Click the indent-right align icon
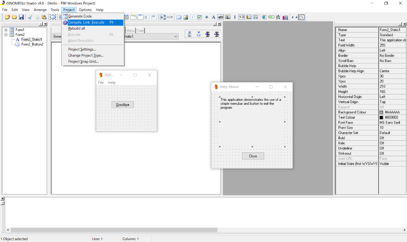 pos(207,34)
